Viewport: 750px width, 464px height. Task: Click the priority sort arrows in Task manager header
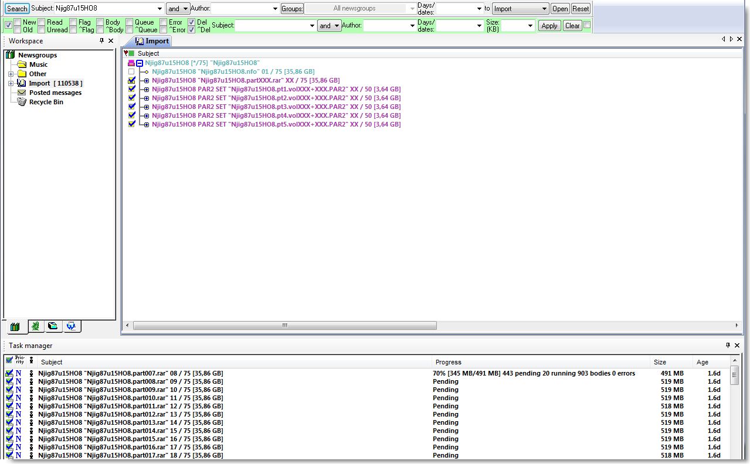click(x=30, y=362)
